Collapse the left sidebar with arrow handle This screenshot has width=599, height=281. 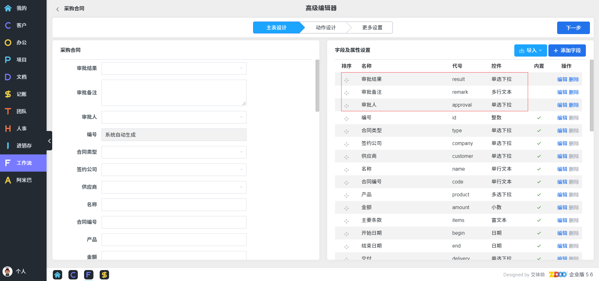49,141
